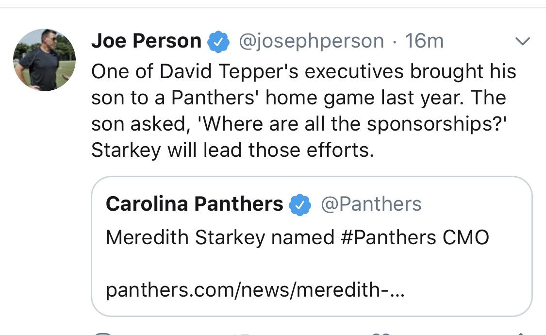Click the 'Starkey will lead those efforts' line
This screenshot has height=335, width=546.
tap(232, 150)
